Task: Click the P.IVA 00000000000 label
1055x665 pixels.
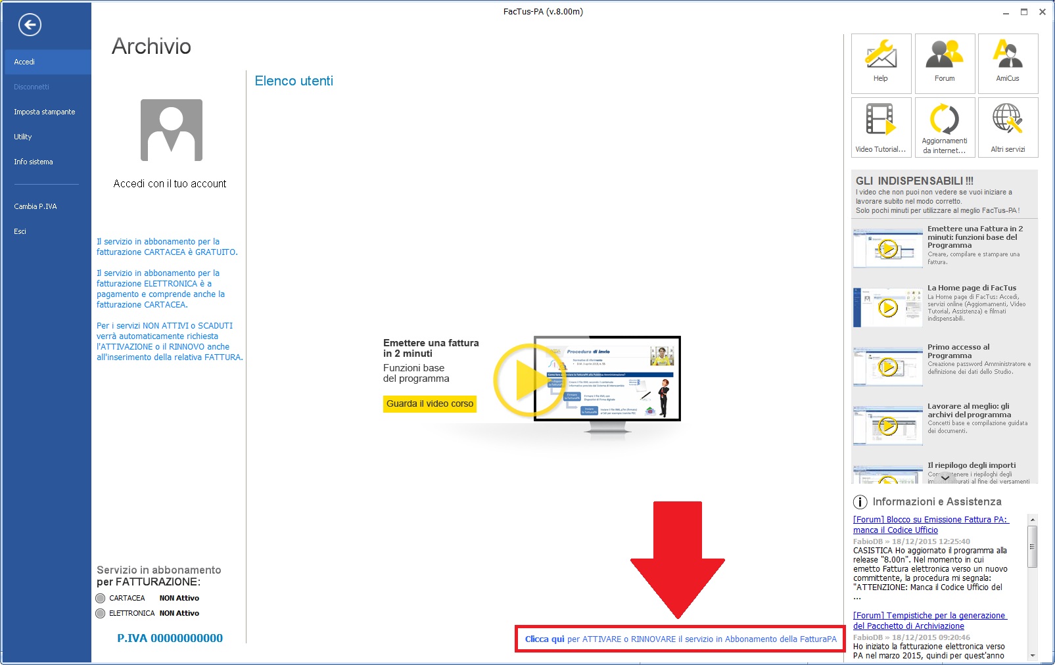Action: click(x=170, y=638)
